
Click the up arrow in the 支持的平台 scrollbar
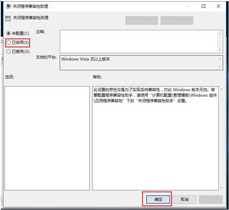(220, 59)
